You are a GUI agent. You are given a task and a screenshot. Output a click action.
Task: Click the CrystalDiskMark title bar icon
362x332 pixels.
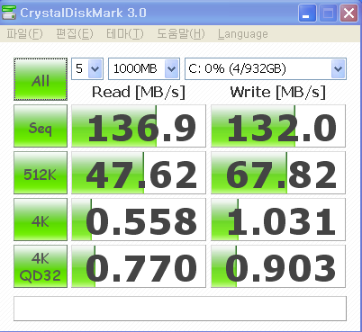(x=8, y=13)
